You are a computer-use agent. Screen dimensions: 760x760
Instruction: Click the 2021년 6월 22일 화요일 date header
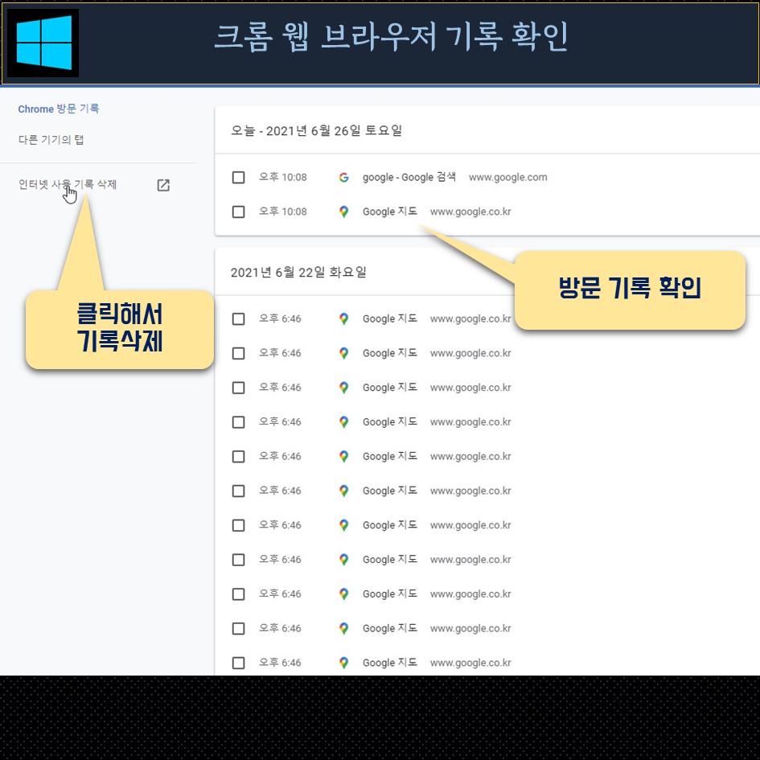pos(298,273)
